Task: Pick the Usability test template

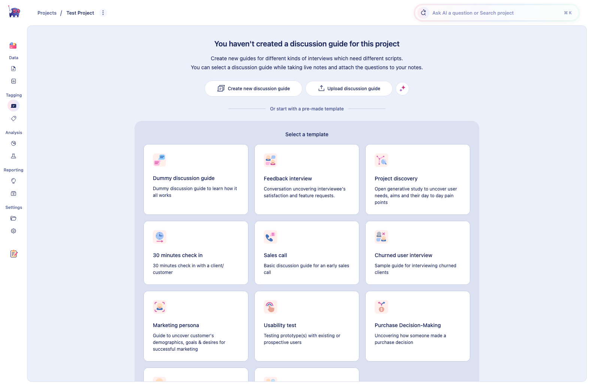Action: point(307,326)
